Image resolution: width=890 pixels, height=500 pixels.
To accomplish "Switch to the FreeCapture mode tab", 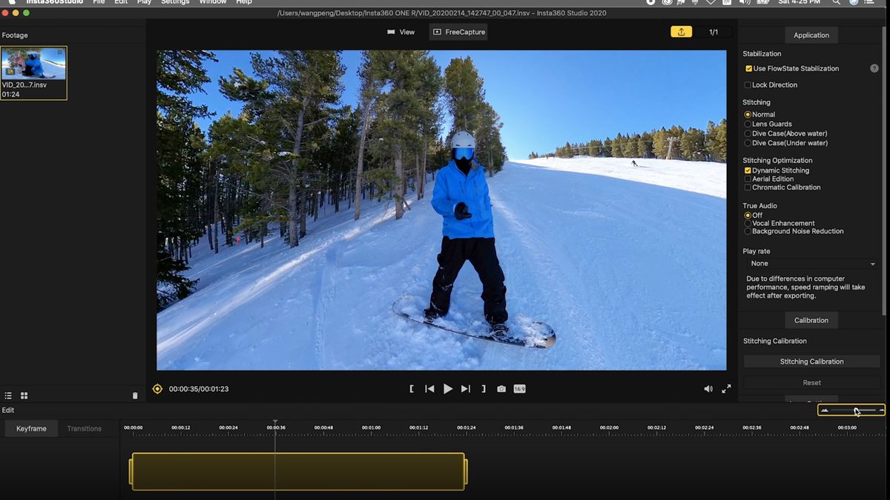I will 458,32.
